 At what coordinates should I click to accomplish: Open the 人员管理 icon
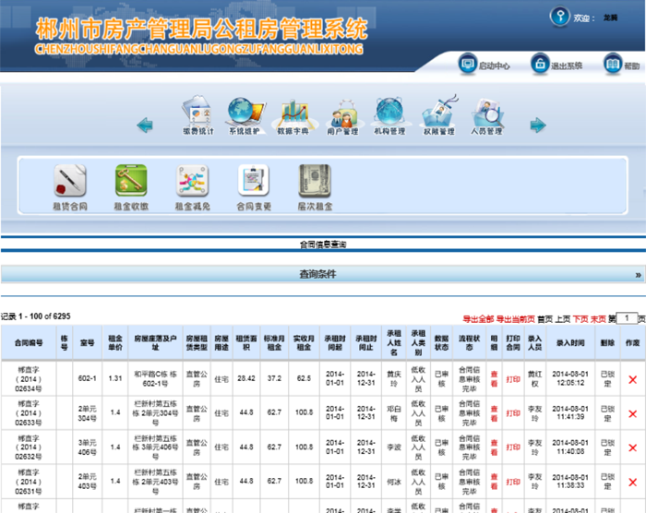click(486, 114)
